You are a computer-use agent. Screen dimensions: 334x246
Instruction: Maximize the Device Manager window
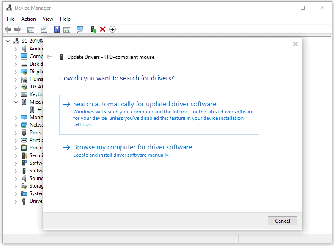click(302, 8)
